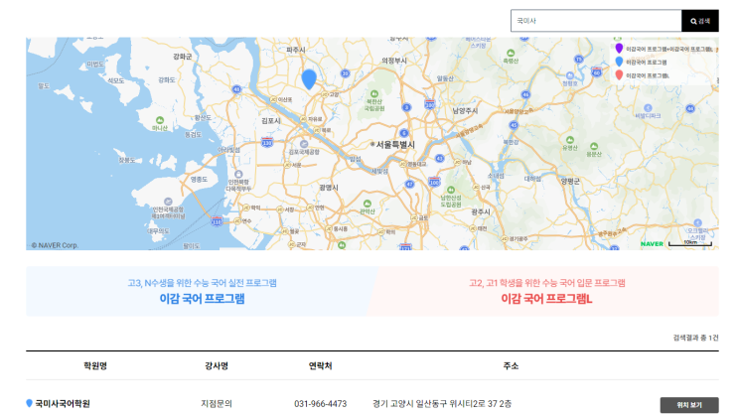Click the 남한산성 도립공원 icon on map
The image size is (738, 417).
point(450,190)
